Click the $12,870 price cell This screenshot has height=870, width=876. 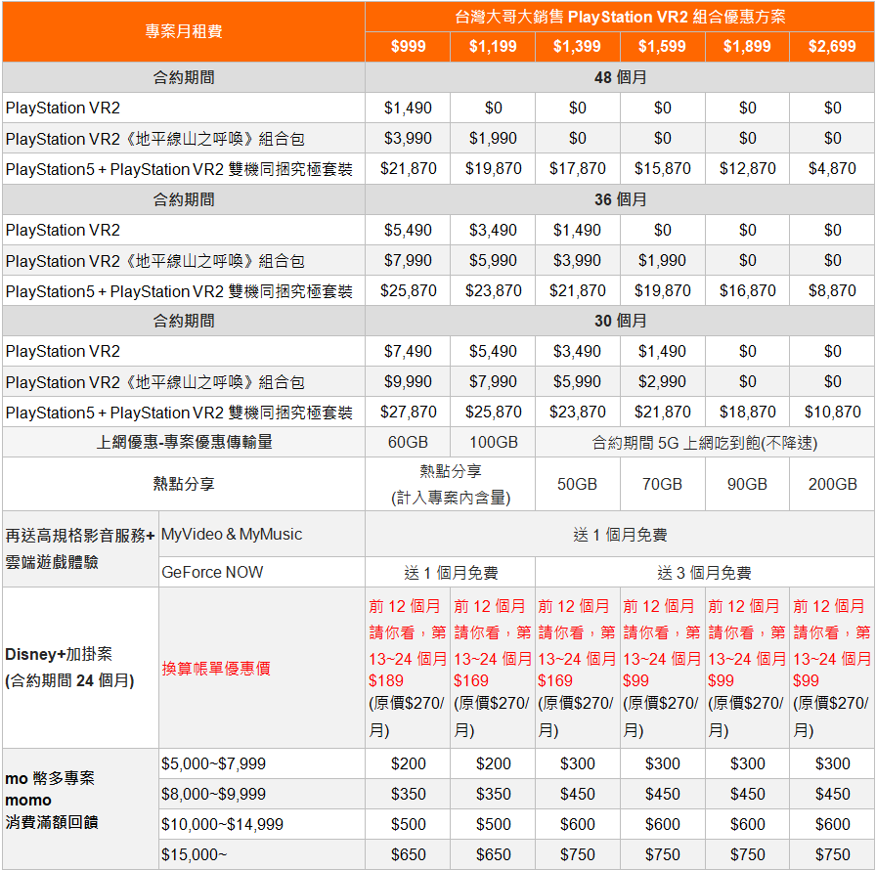747,169
